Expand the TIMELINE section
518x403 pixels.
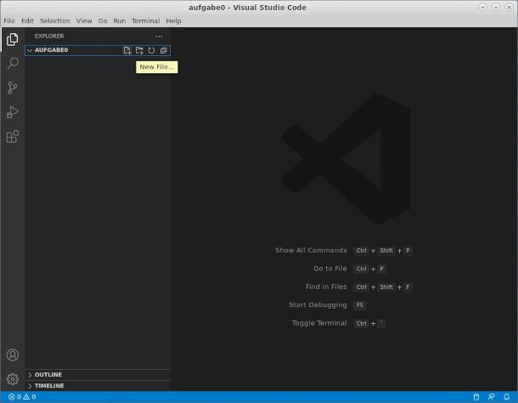(98, 386)
